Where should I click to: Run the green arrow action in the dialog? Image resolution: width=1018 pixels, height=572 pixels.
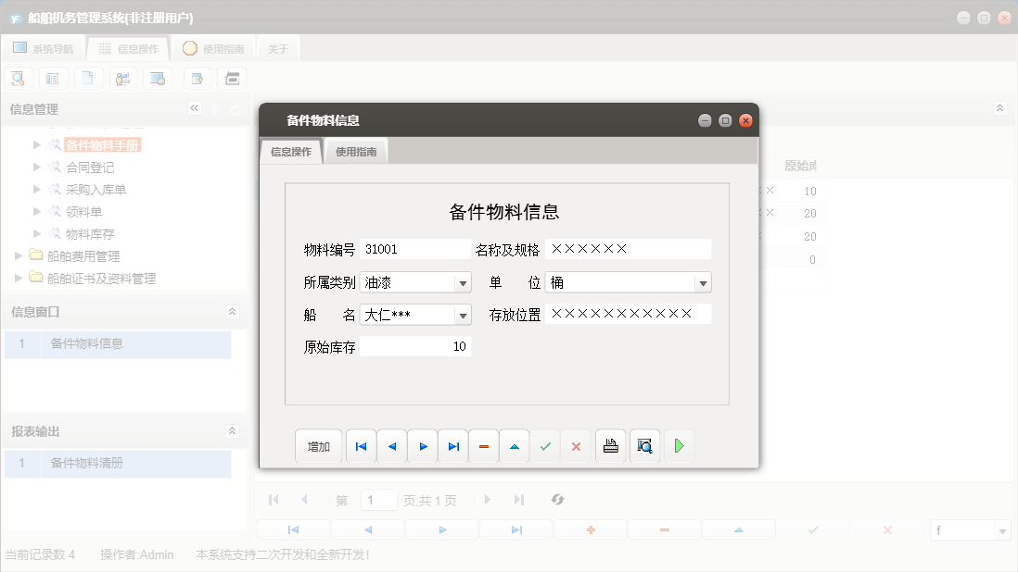(678, 445)
